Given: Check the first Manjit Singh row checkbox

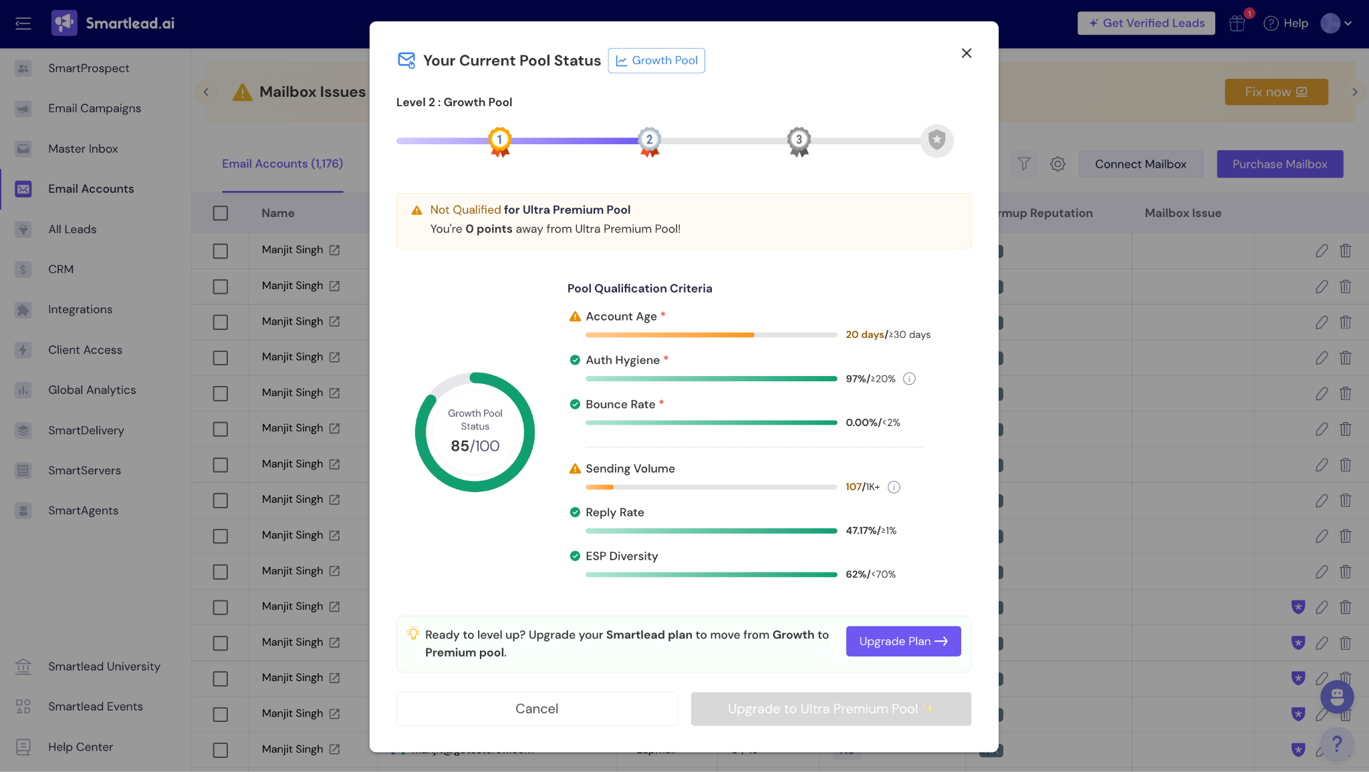Looking at the screenshot, I should (221, 250).
